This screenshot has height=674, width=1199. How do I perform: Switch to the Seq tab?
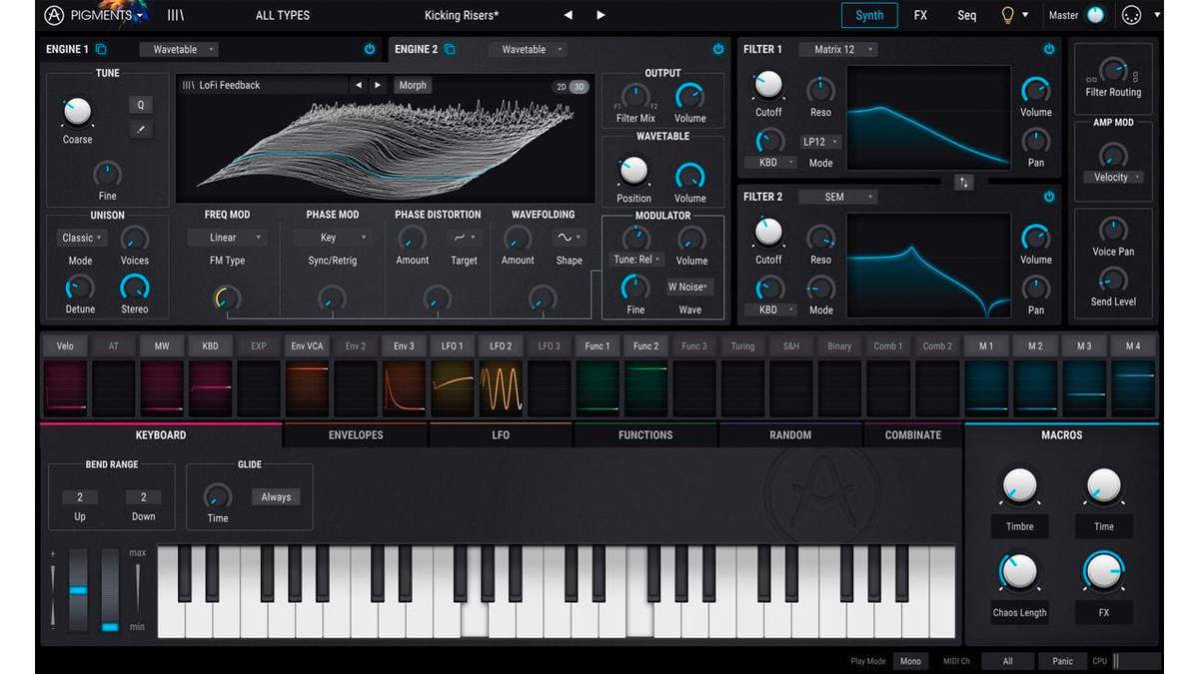point(966,15)
